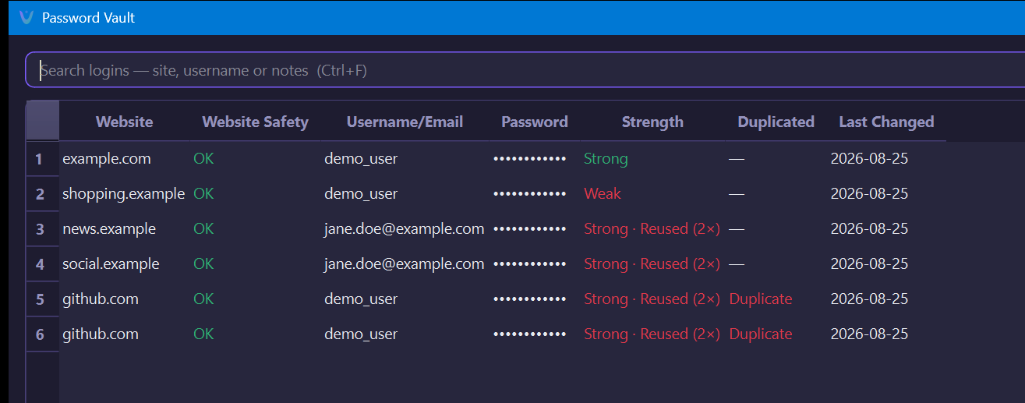Select row header number 4
This screenshot has height=403, width=1025.
(43, 264)
